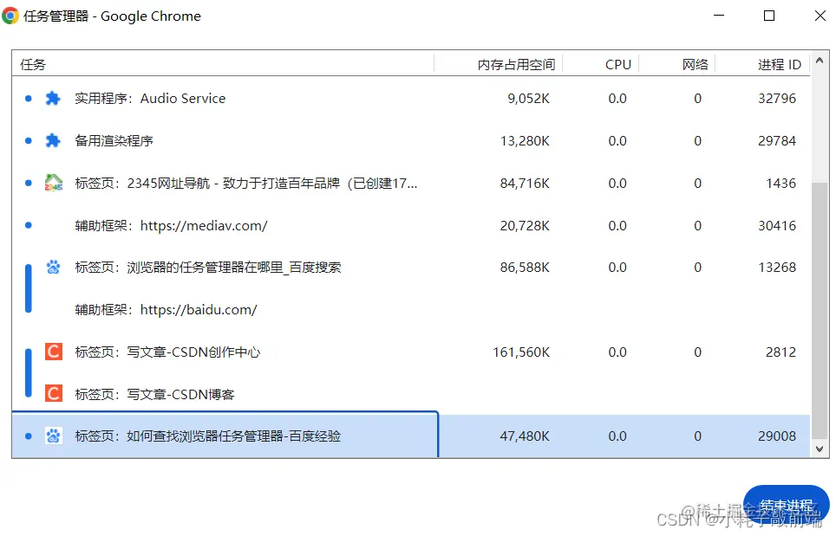Click the vertical scrollbar thumb
Image resolution: width=836 pixels, height=536 pixels.
[x=820, y=311]
